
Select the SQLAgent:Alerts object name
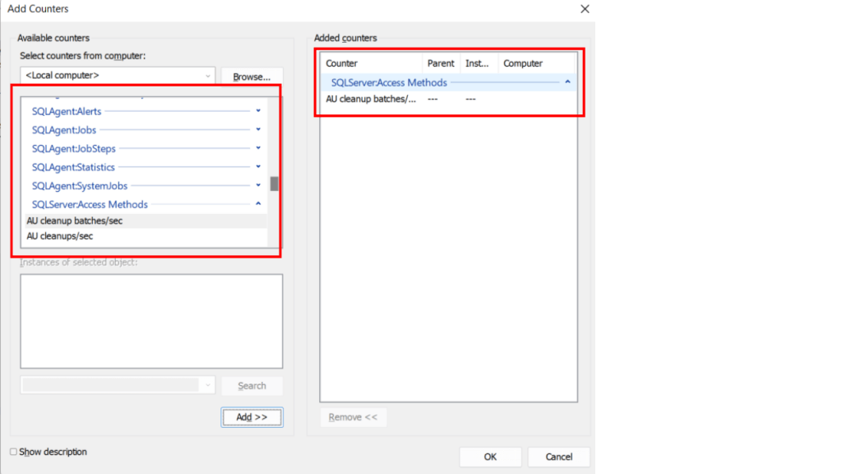(67, 111)
